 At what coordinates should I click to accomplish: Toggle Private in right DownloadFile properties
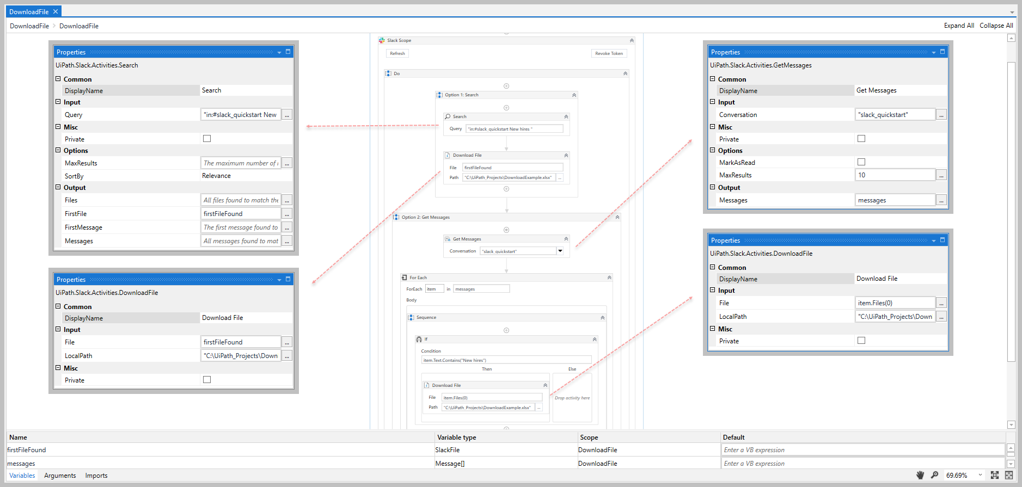[x=861, y=341]
